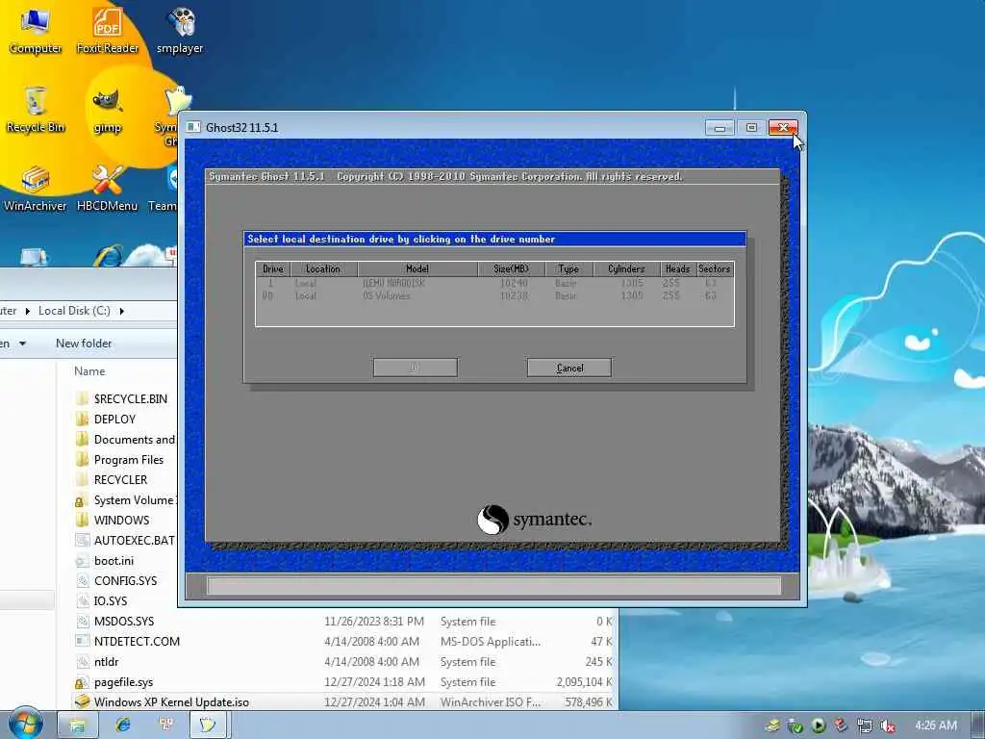Launch gimp from the desktop

(108, 110)
